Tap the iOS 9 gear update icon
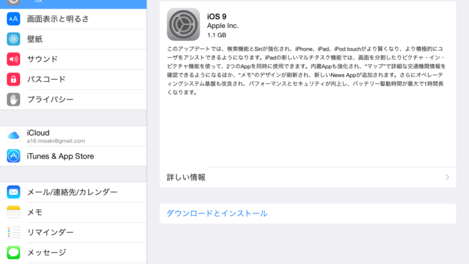 point(183,24)
